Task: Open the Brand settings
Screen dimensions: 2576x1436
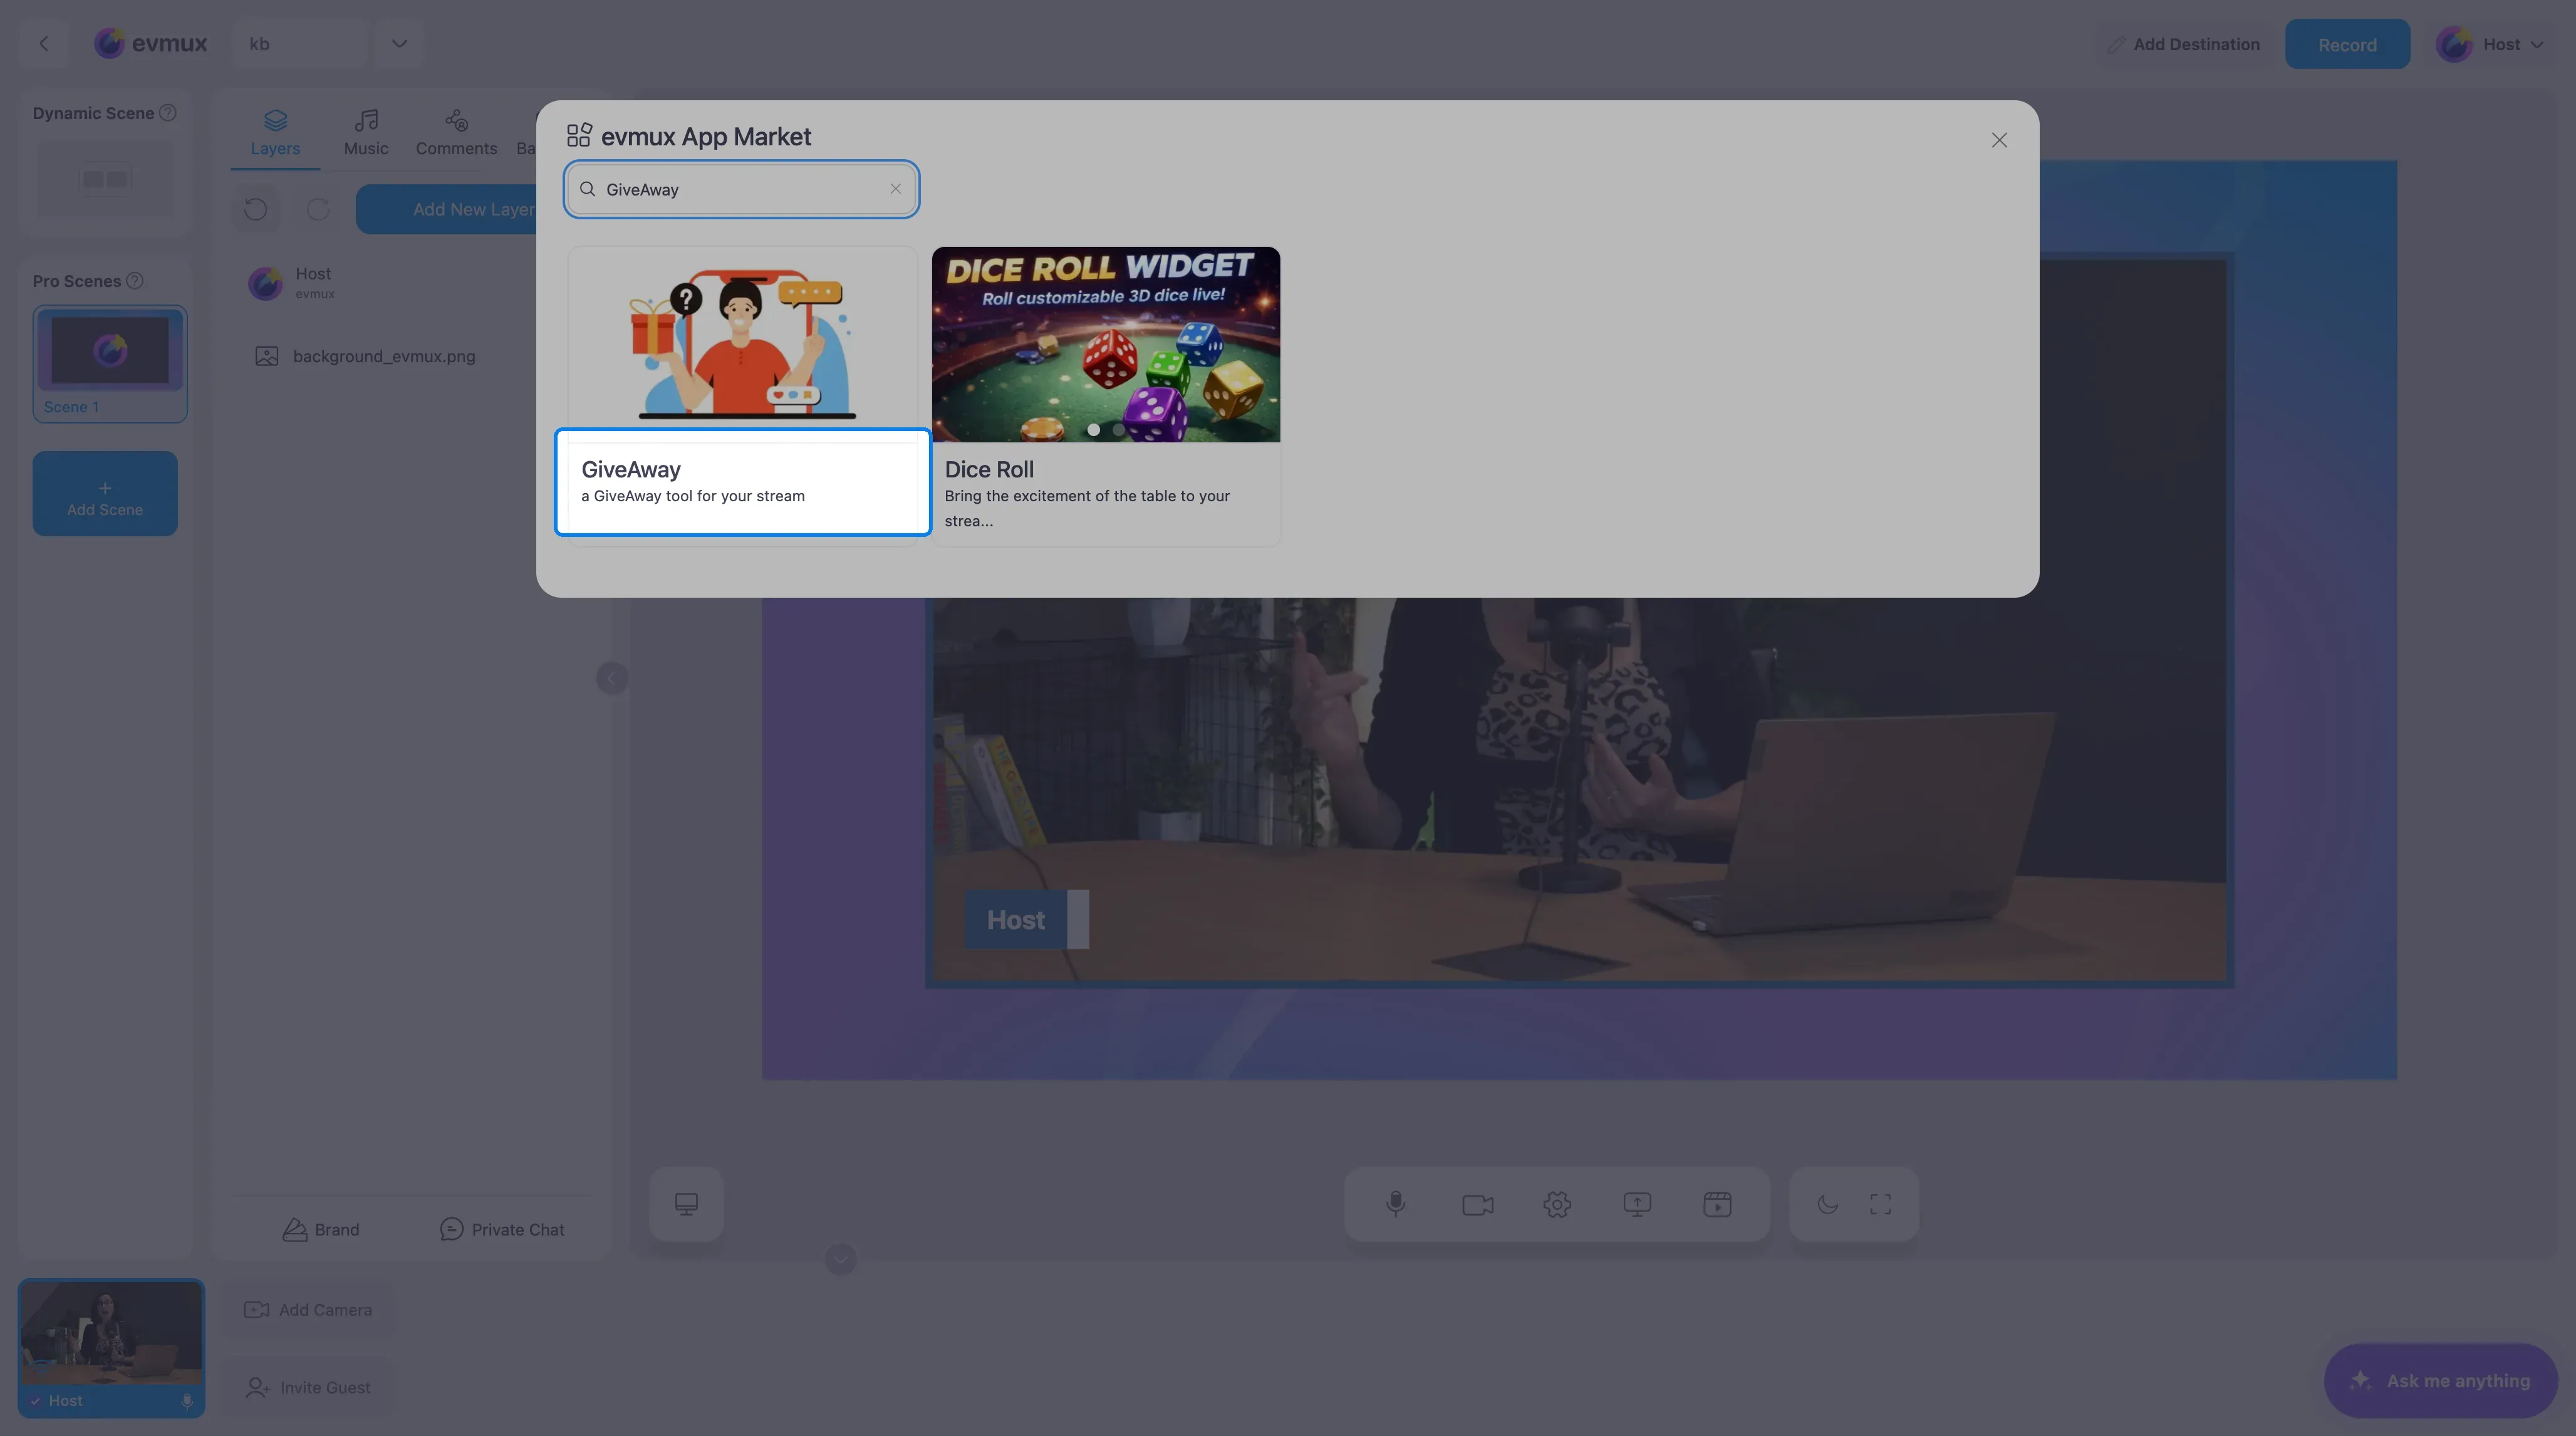Action: click(321, 1229)
